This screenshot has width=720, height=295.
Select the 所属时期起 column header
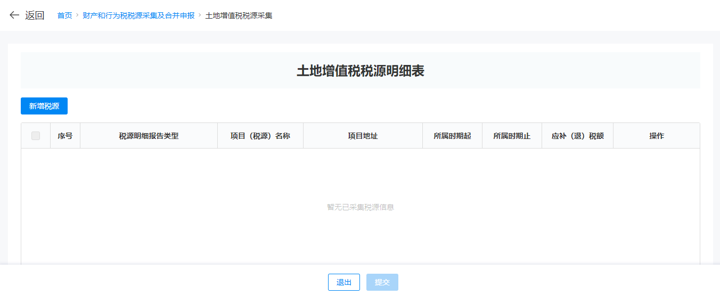[452, 136]
